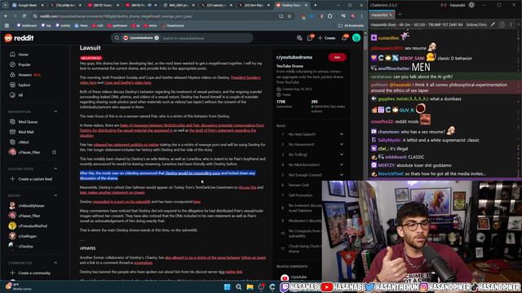Open Windows Start button on taskbar
The height and width of the screenshot is (293, 522).
[x=227, y=287]
